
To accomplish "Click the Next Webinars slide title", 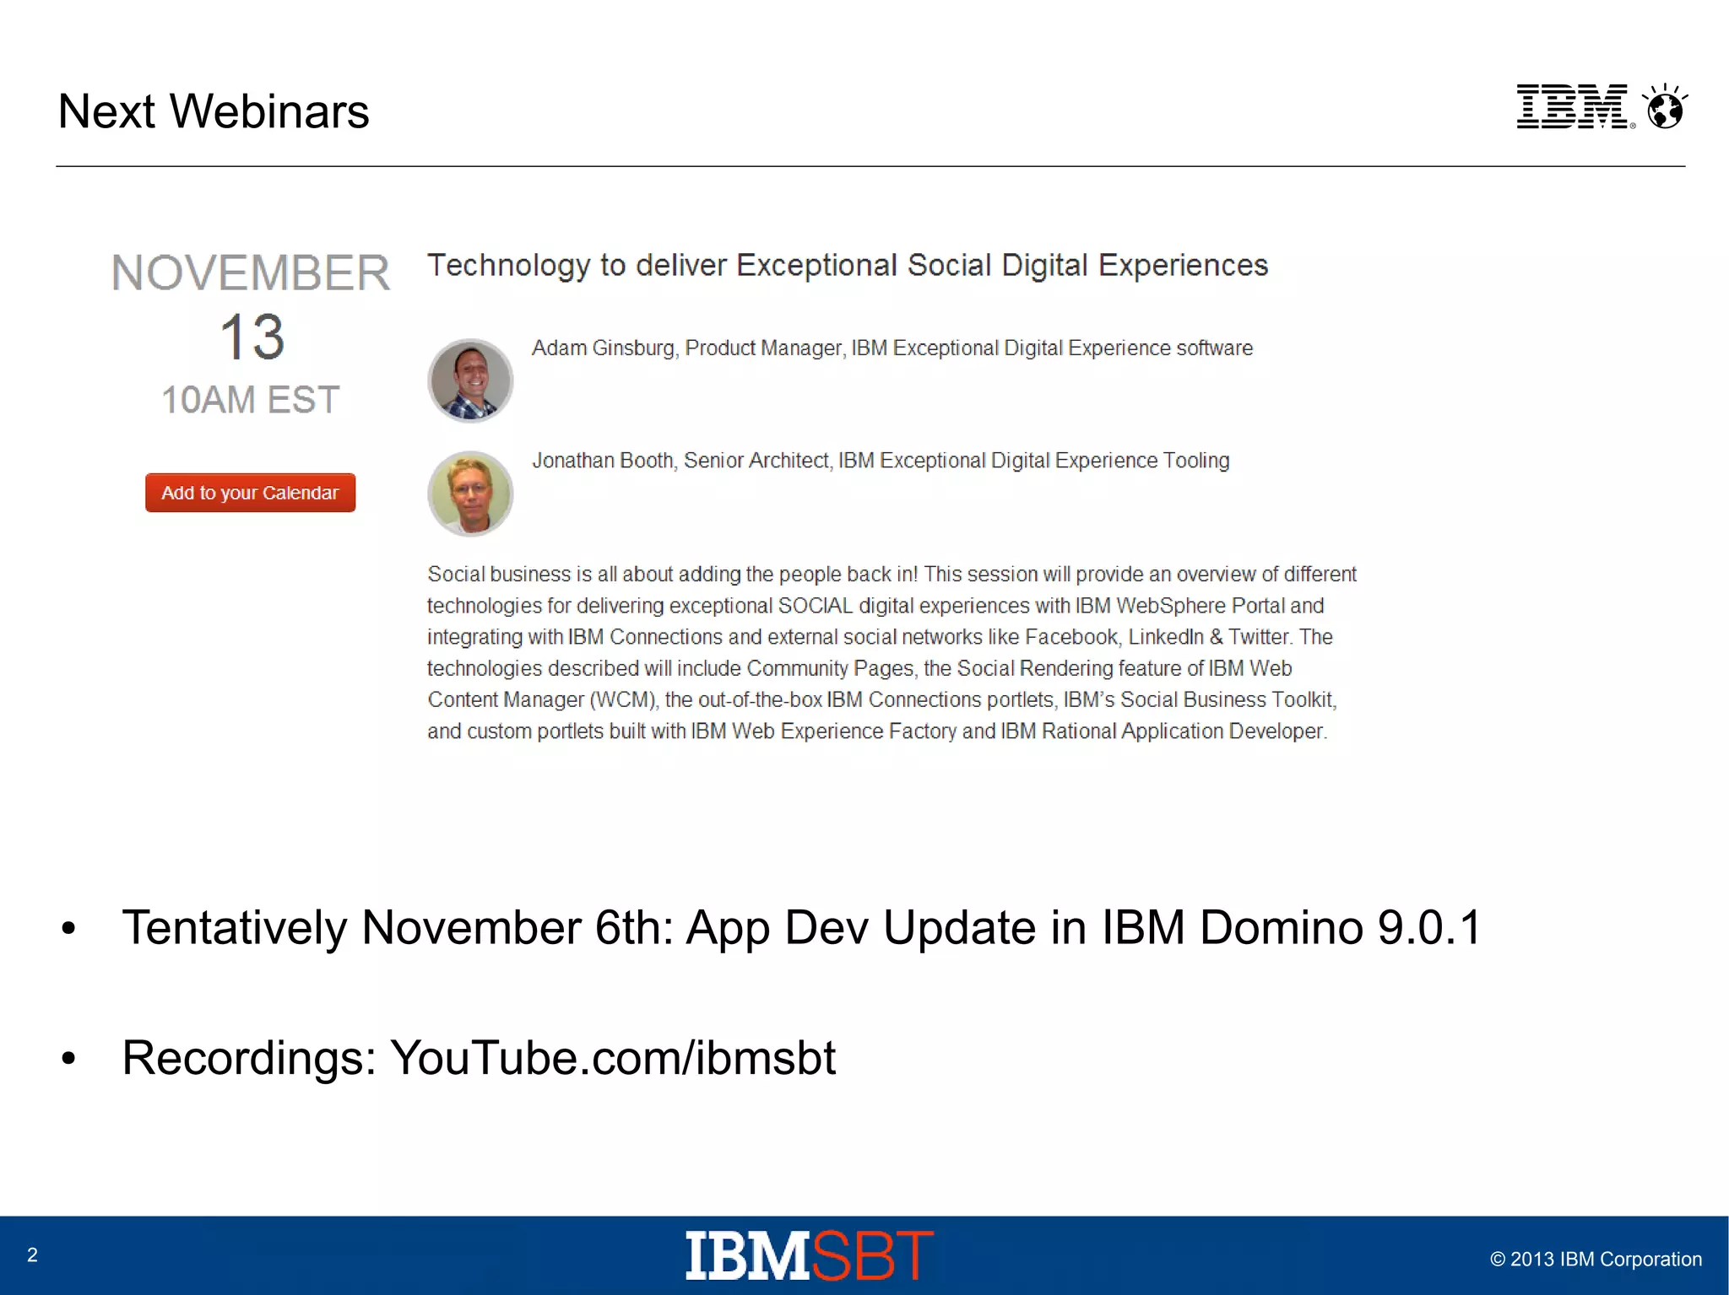I will click(x=214, y=111).
